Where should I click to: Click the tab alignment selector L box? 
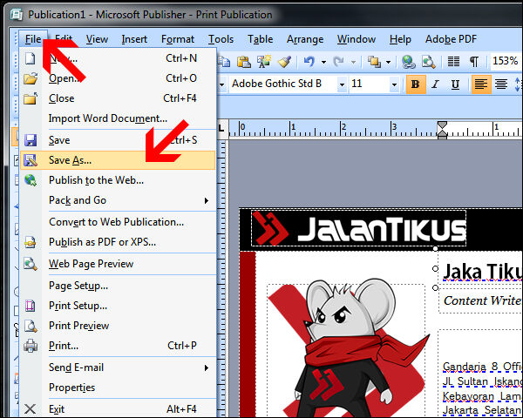[221, 128]
